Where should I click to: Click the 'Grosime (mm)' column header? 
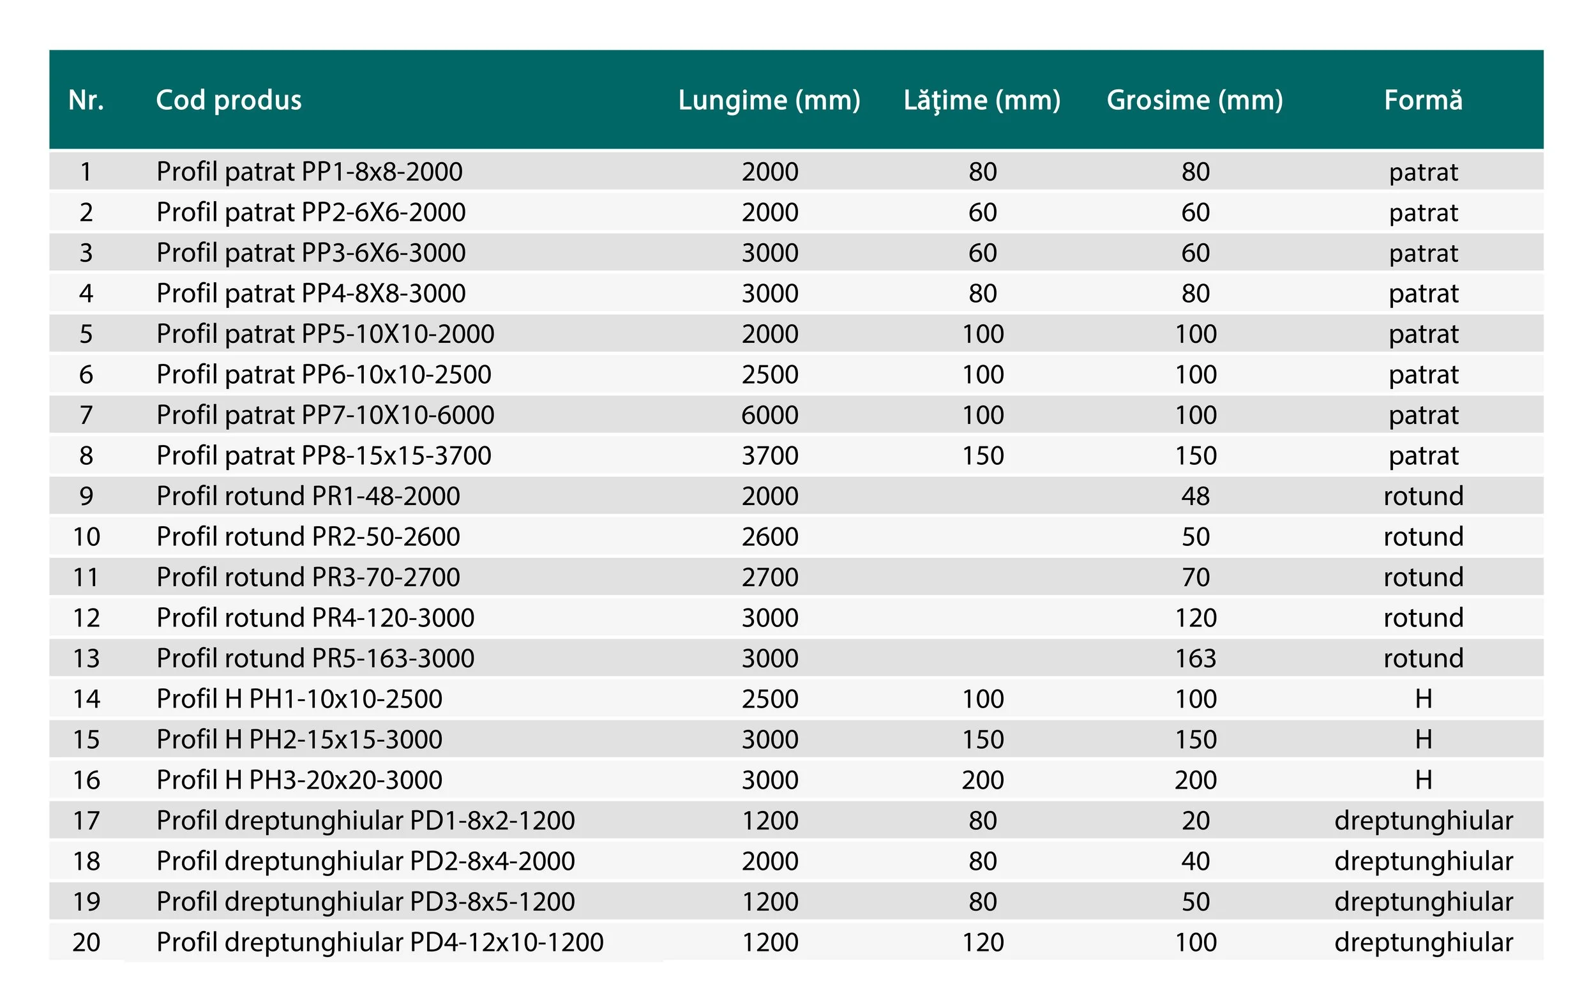(x=1194, y=100)
